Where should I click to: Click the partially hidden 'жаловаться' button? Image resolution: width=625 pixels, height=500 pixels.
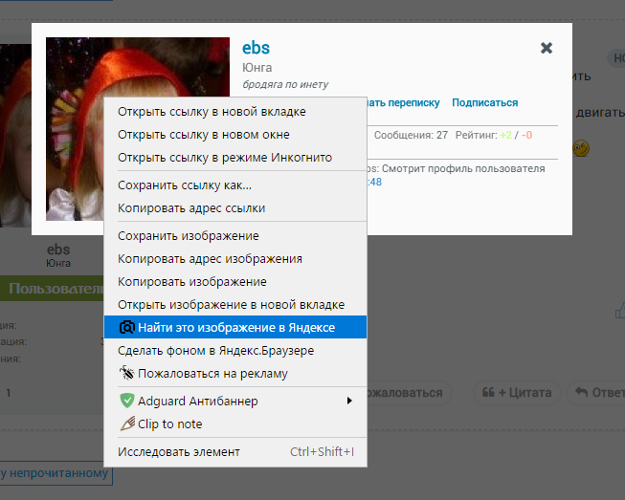pyautogui.click(x=410, y=393)
